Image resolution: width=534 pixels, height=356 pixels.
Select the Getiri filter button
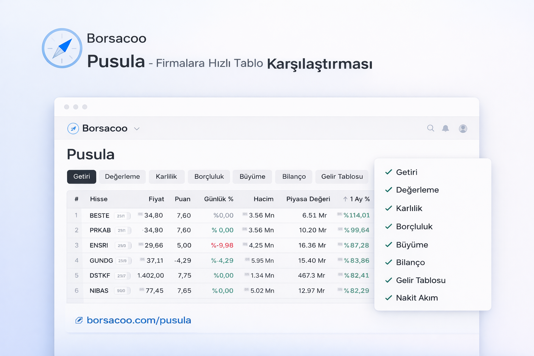coord(81,177)
